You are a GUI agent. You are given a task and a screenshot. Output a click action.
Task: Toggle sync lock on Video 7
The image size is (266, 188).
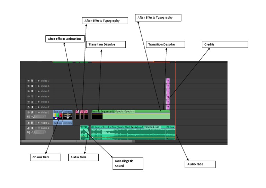coord(32,81)
